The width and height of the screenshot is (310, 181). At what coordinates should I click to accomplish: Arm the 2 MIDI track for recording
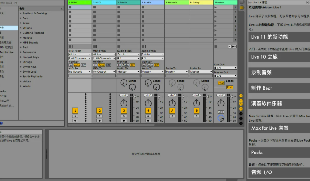100,121
